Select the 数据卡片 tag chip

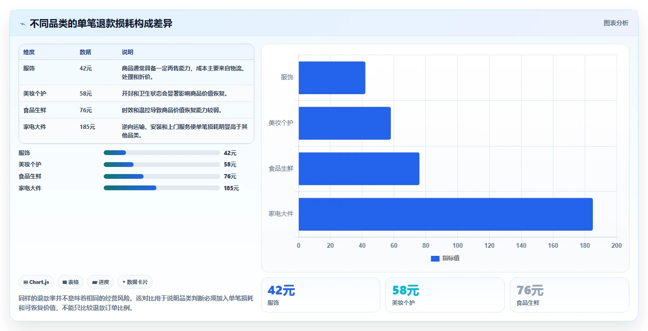point(135,282)
